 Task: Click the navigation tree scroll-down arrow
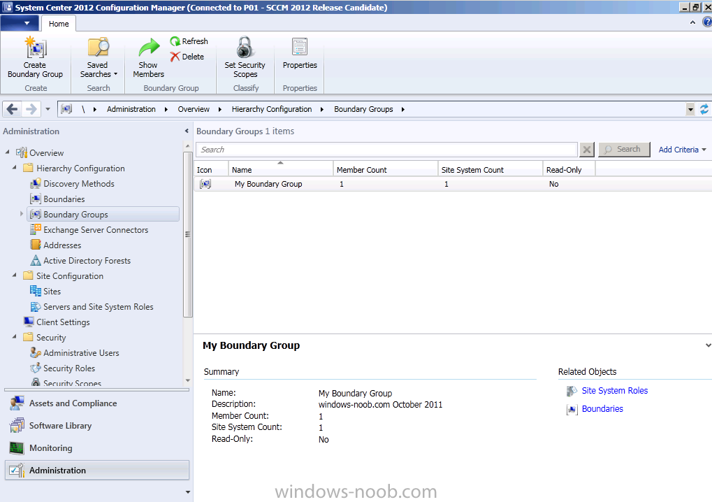187,381
